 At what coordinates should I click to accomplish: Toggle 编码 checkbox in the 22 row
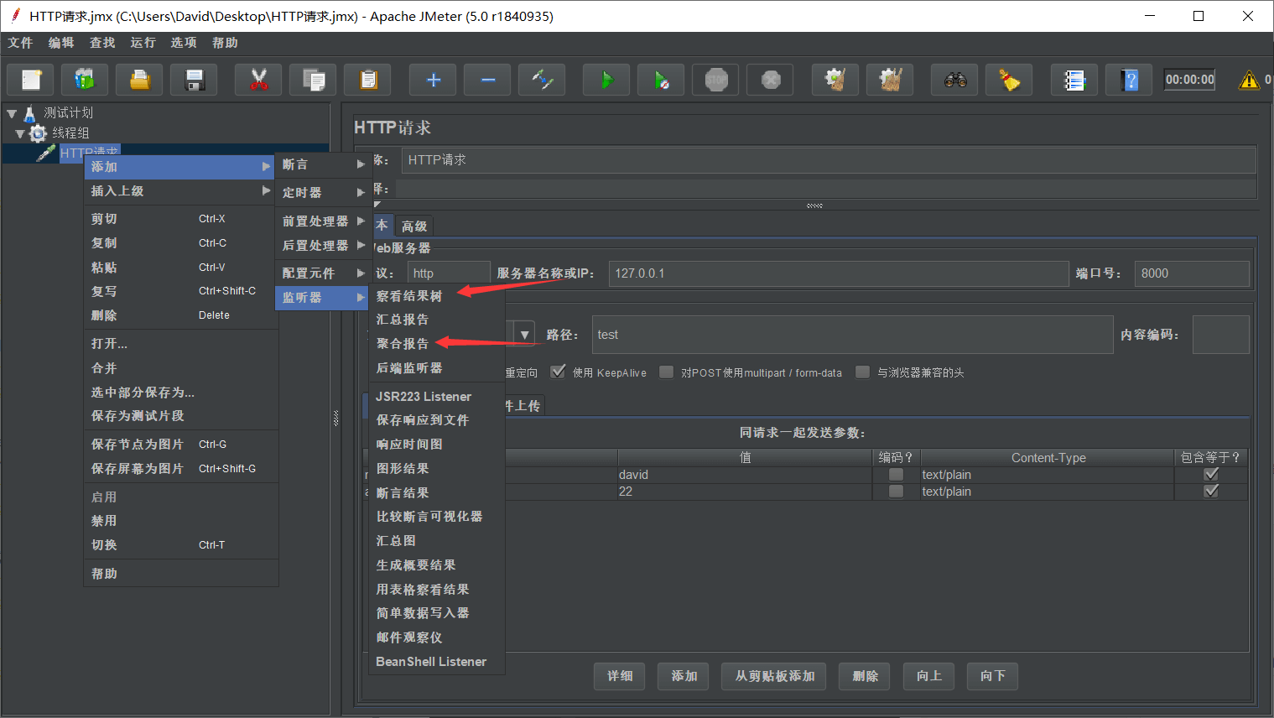click(x=896, y=492)
